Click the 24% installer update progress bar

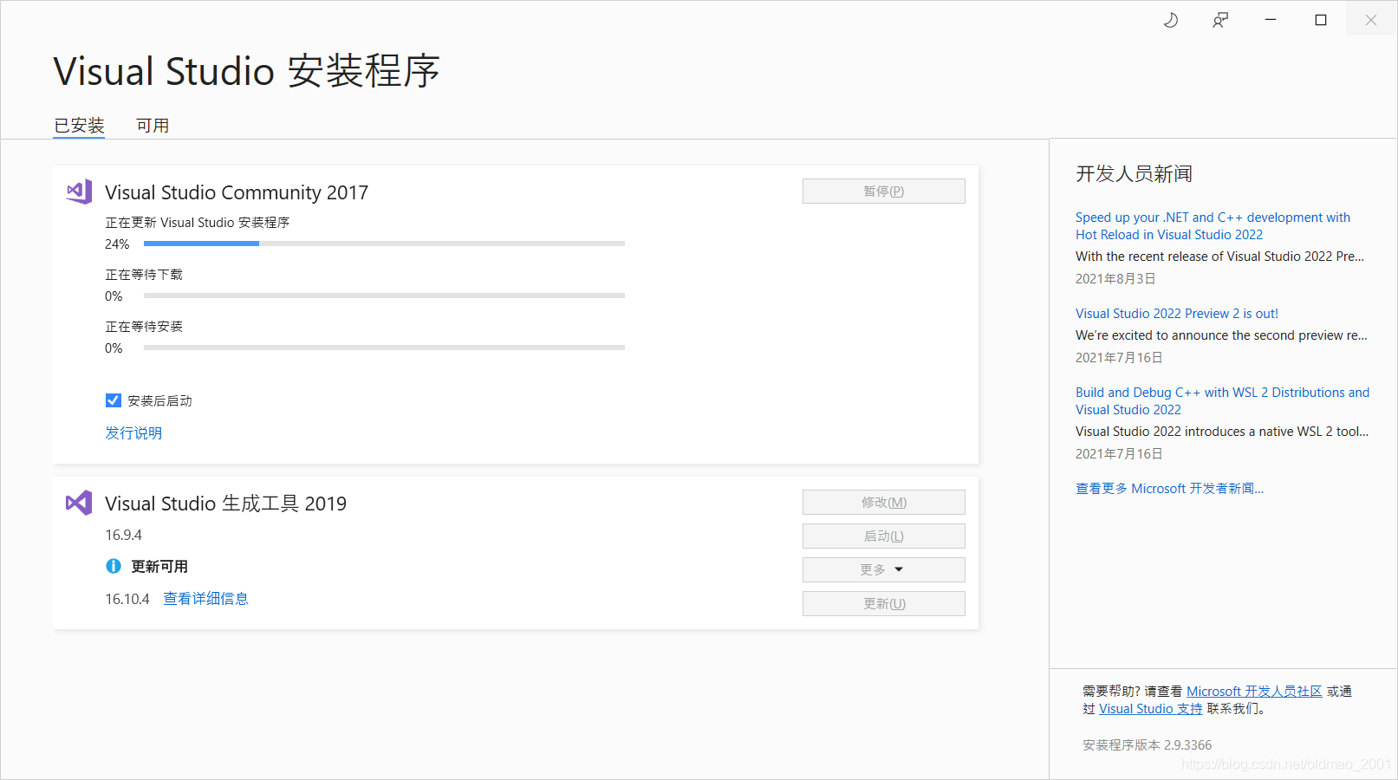click(381, 244)
